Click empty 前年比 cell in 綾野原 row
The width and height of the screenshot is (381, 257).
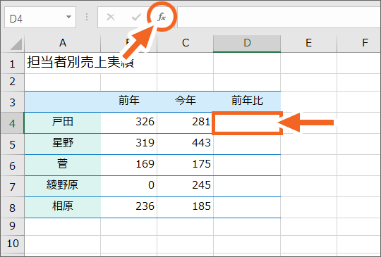(247, 186)
